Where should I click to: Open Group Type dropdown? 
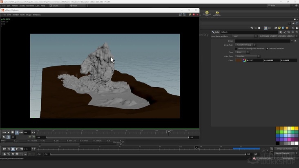[245, 45]
